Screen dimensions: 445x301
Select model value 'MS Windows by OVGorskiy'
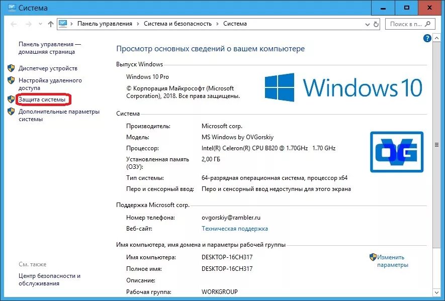(237, 137)
